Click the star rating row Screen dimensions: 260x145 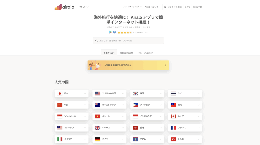[125, 33]
